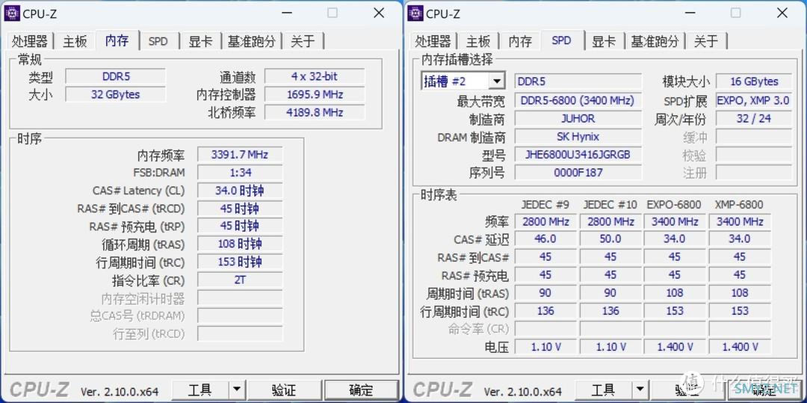The image size is (807, 403).
Task: Click the 4 x 32-bit channel field
Action: (x=315, y=77)
